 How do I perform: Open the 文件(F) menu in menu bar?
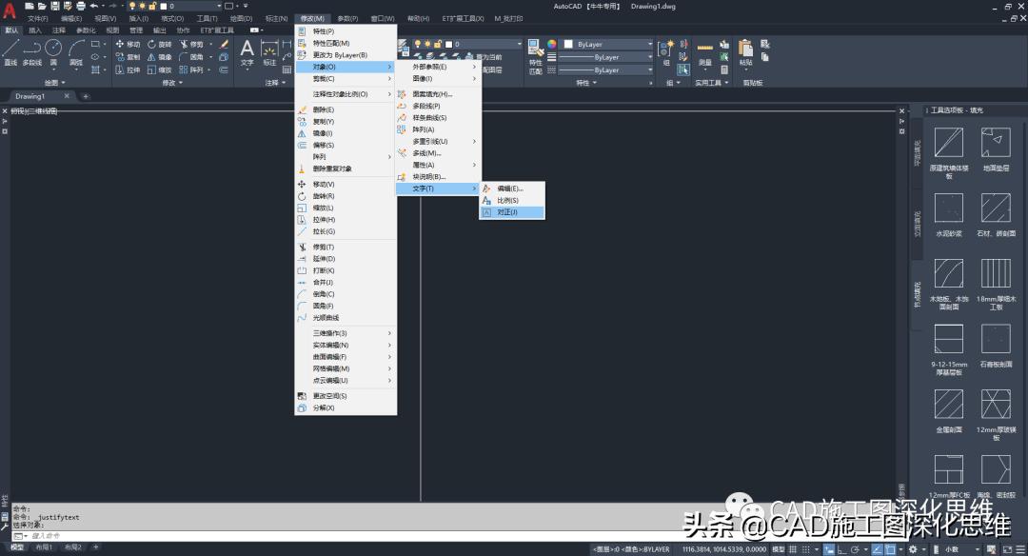[x=38, y=18]
